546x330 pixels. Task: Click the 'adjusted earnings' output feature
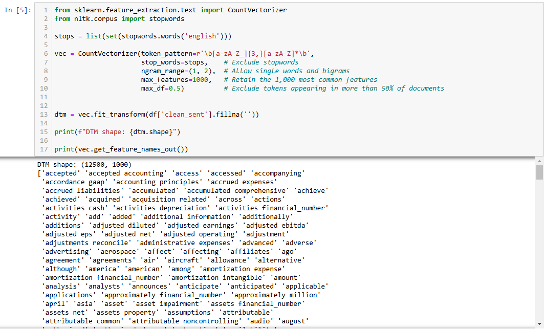point(201,226)
